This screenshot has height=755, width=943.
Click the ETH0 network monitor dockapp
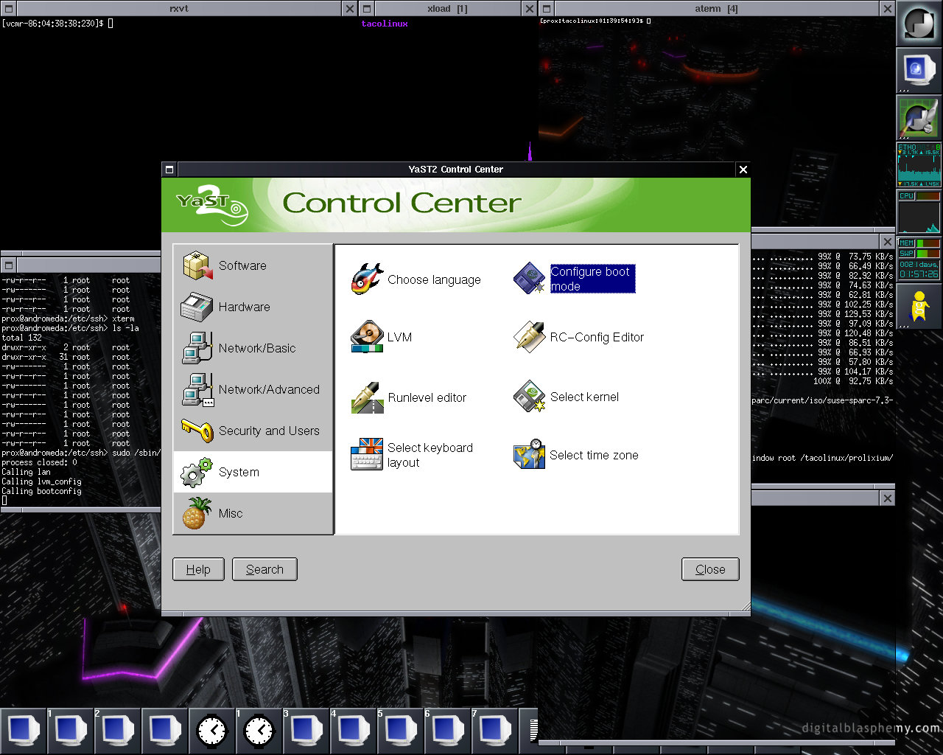click(x=919, y=165)
